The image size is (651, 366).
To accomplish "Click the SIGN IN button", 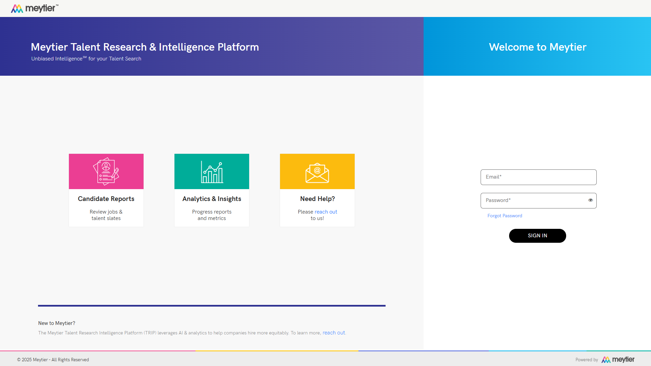I will tap(537, 236).
